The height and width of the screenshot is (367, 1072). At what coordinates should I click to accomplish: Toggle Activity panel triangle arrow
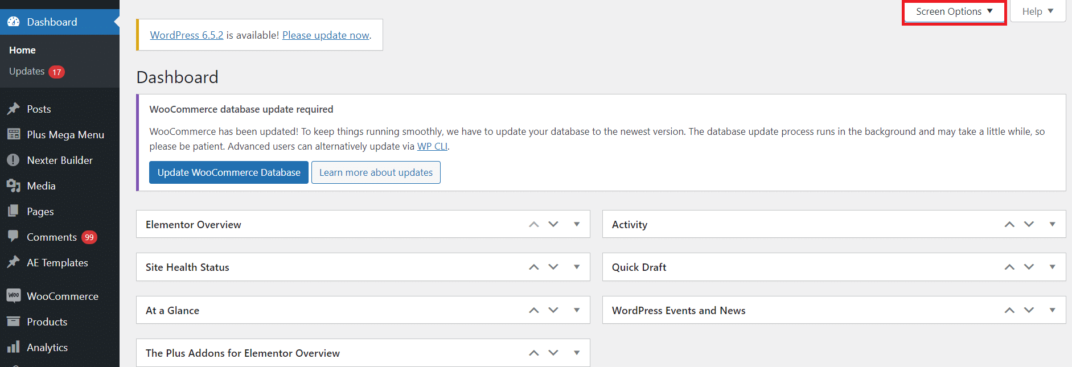tap(1052, 224)
